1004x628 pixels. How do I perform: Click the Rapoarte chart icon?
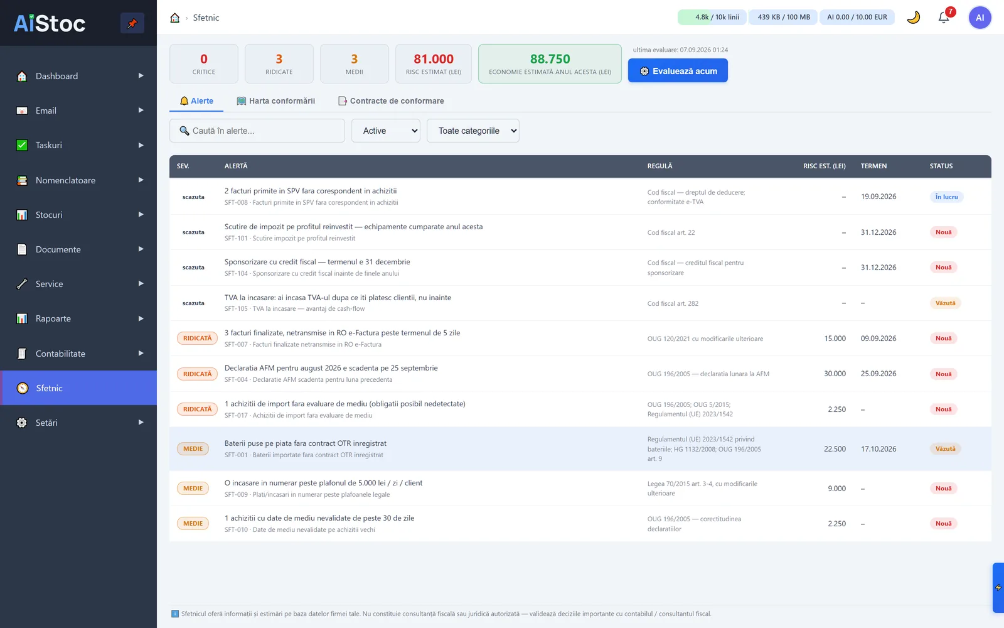(22, 318)
